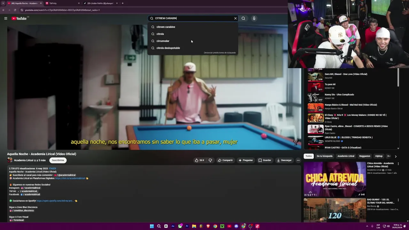Open options for Bad Bunny 120 video
409x230 pixels.
[x=398, y=200]
